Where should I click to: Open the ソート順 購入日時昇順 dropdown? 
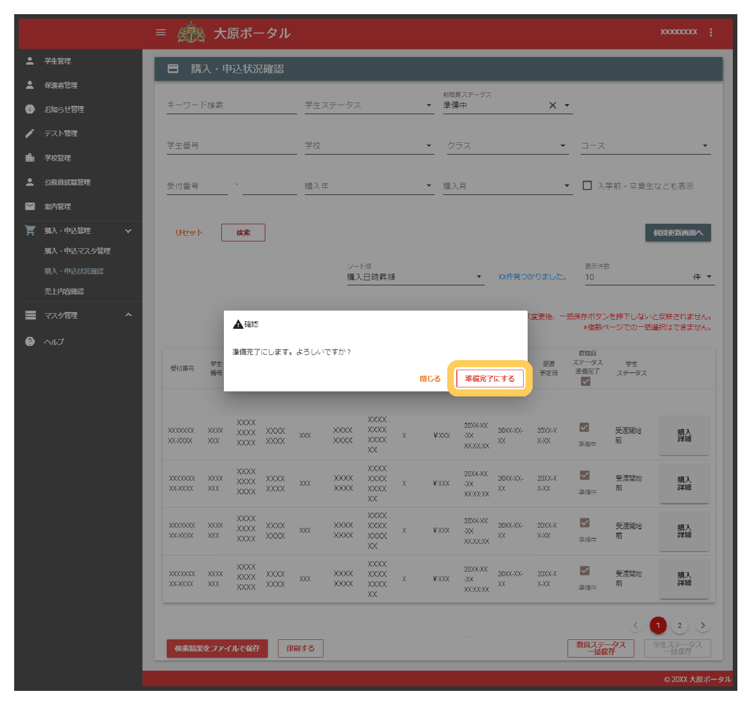pyautogui.click(x=415, y=277)
